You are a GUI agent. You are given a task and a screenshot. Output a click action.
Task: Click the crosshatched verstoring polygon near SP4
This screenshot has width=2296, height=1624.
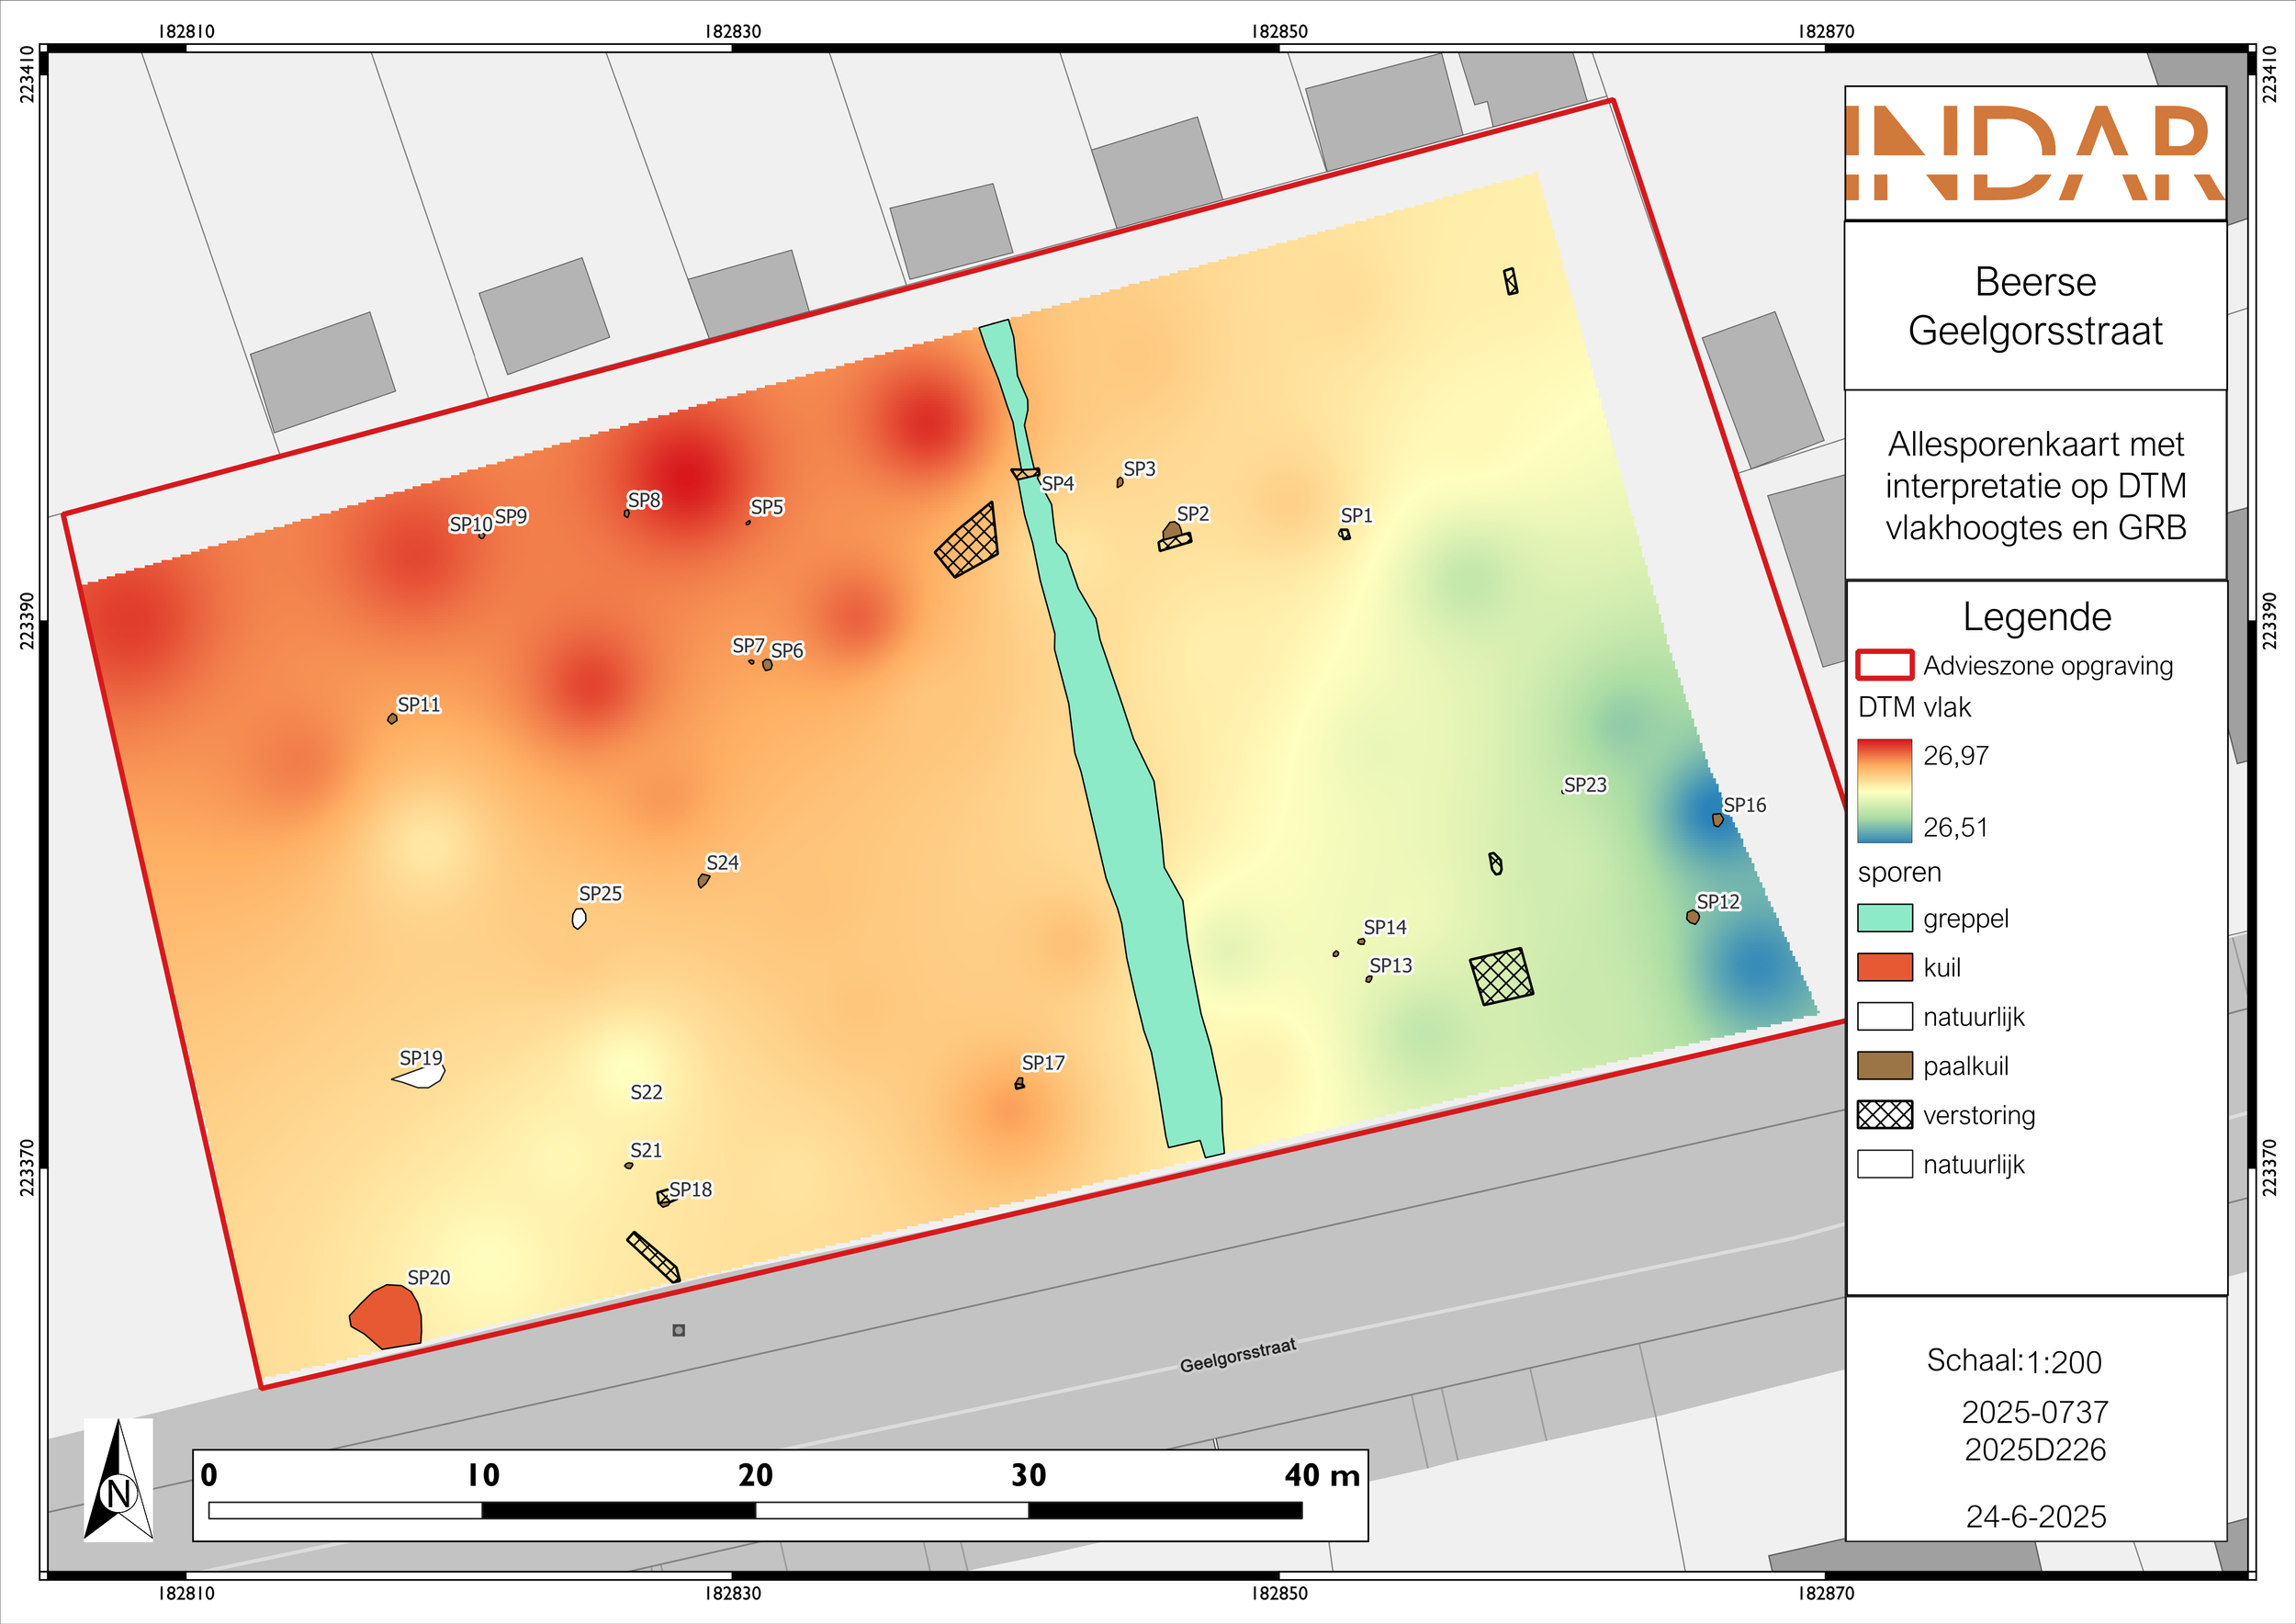pos(969,541)
